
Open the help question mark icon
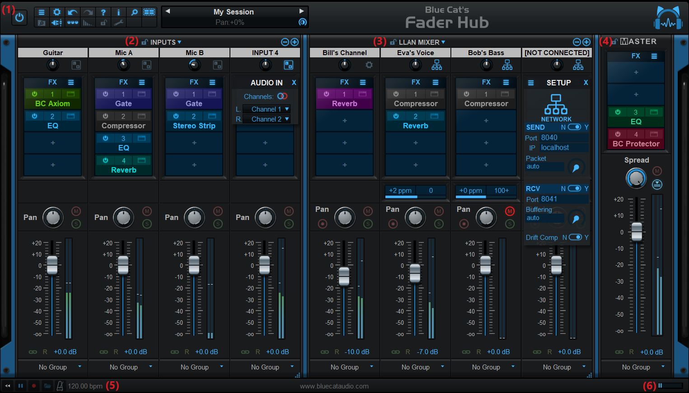[103, 12]
